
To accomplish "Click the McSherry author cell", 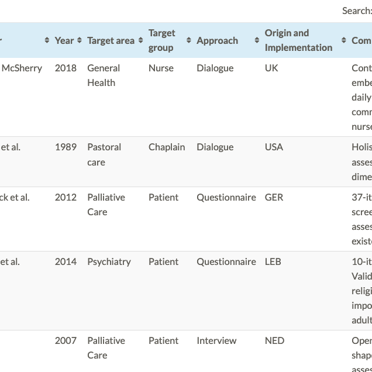I will (x=22, y=68).
